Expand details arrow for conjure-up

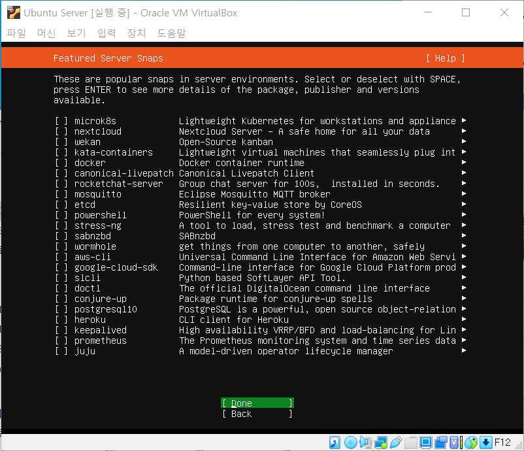[x=464, y=298]
